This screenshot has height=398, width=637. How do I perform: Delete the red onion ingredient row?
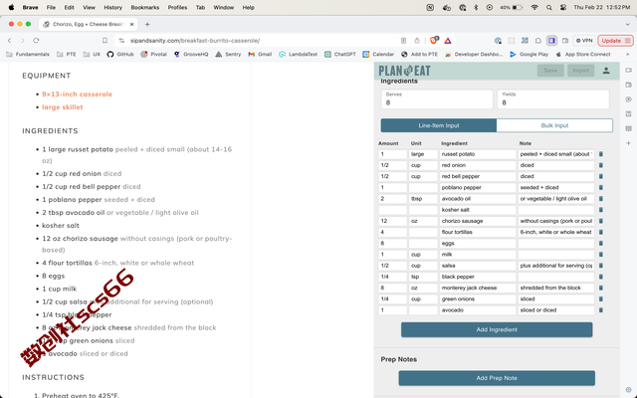[601, 165]
